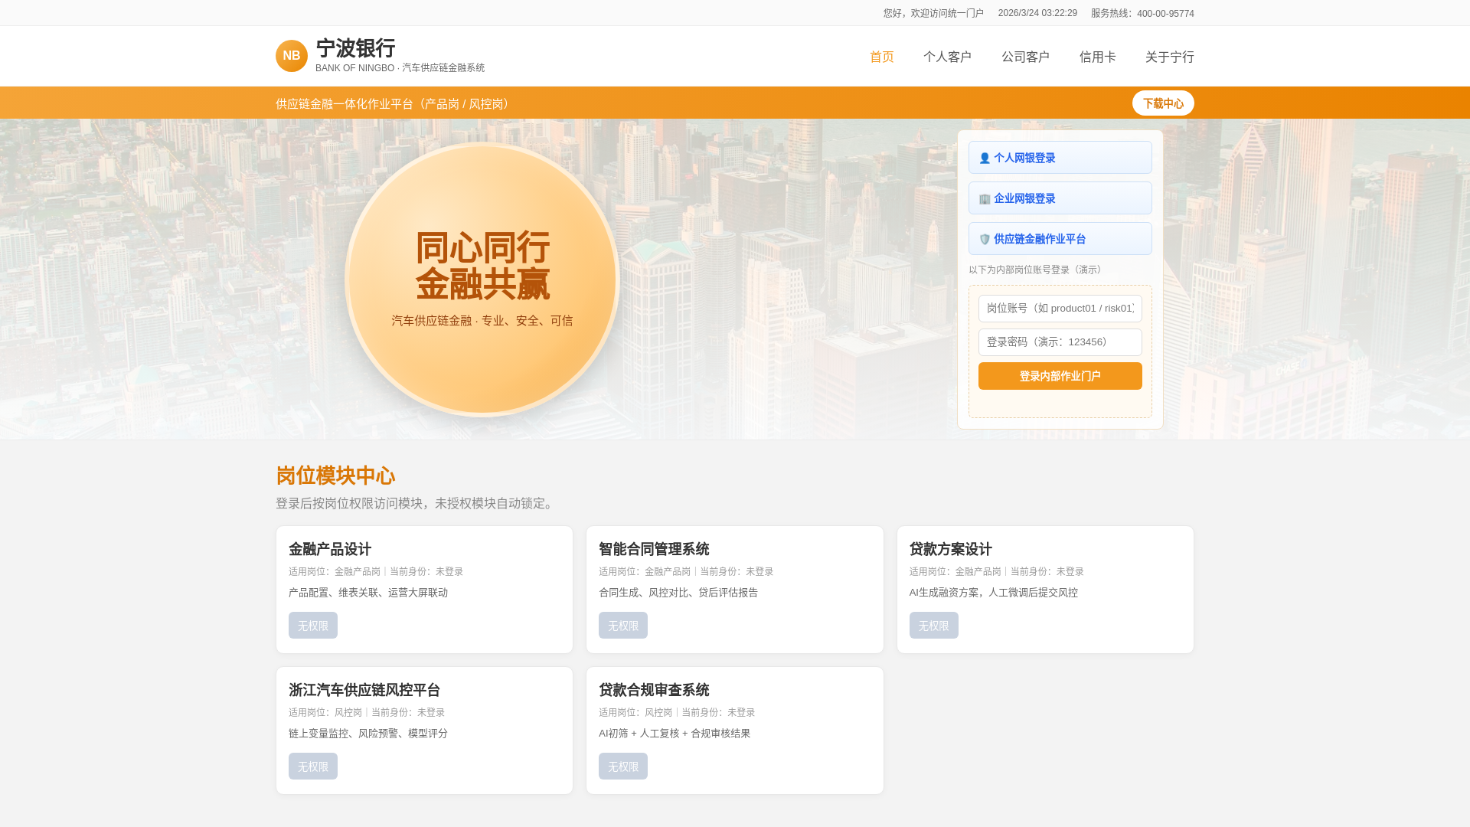Click the date-time 2026/3/24 text
Image resolution: width=1470 pixels, height=827 pixels.
pos(1037,13)
